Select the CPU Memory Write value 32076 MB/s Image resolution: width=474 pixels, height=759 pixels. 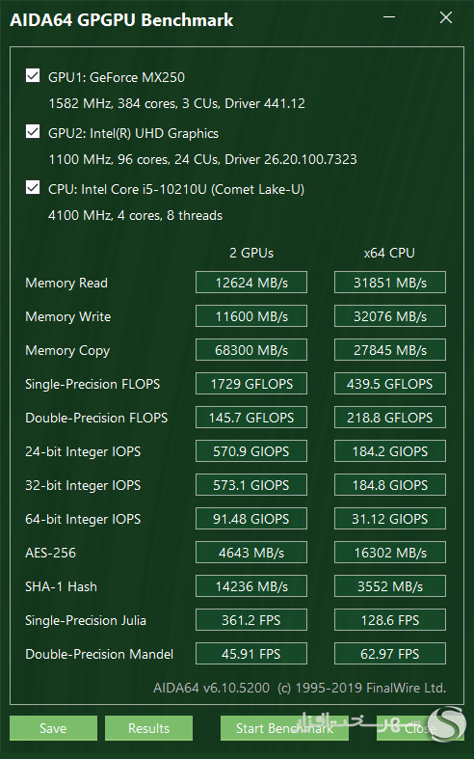(x=390, y=316)
